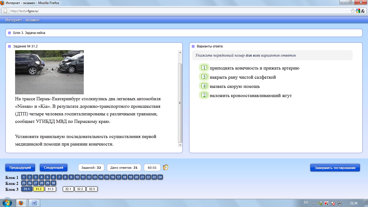368x207 pixels.
Task: Click the 'Варианты ответа:' heading
Action: click(x=210, y=46)
